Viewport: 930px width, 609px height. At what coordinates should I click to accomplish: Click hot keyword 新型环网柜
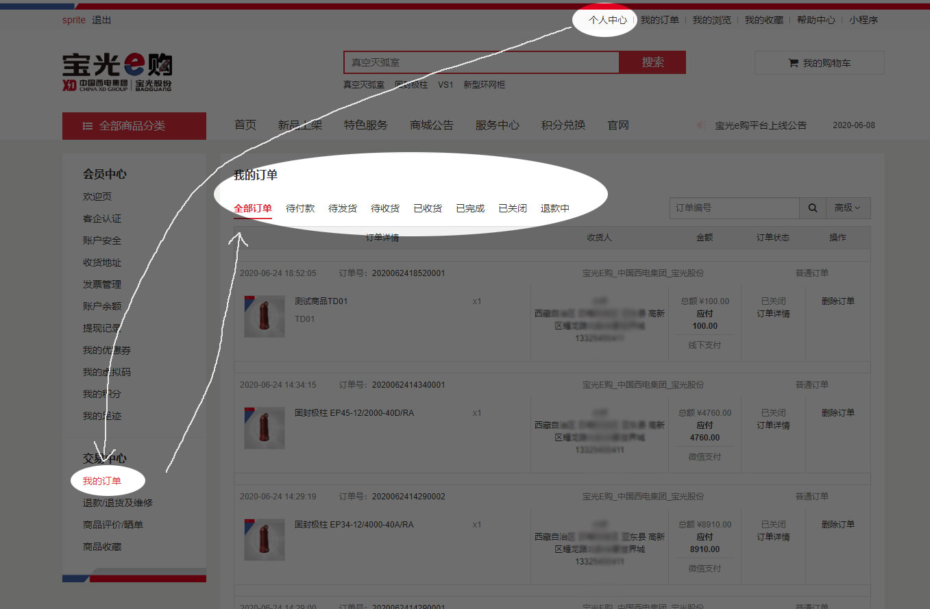point(485,85)
